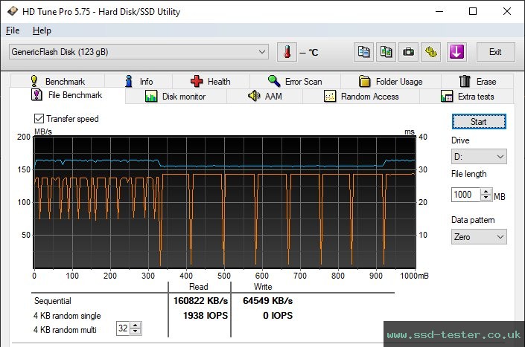Uncheck the Transfer speed checkbox
Screen dimensions: 525x347
point(39,119)
